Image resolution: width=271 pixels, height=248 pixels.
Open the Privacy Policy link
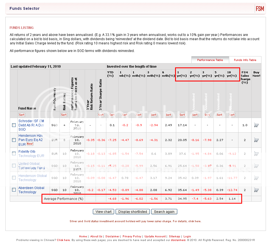[132, 236]
